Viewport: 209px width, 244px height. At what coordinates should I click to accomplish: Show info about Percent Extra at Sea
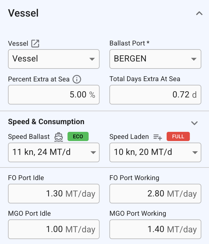[77, 79]
